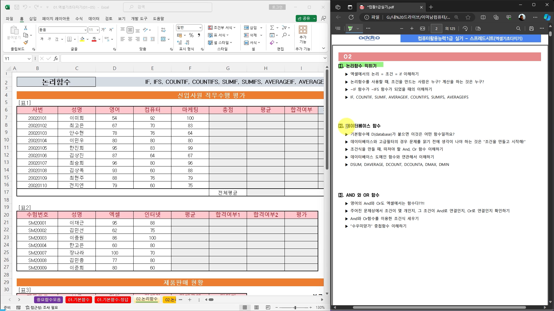Click the PDF page number field
Screen dimensions: 554x311
(x=436, y=29)
